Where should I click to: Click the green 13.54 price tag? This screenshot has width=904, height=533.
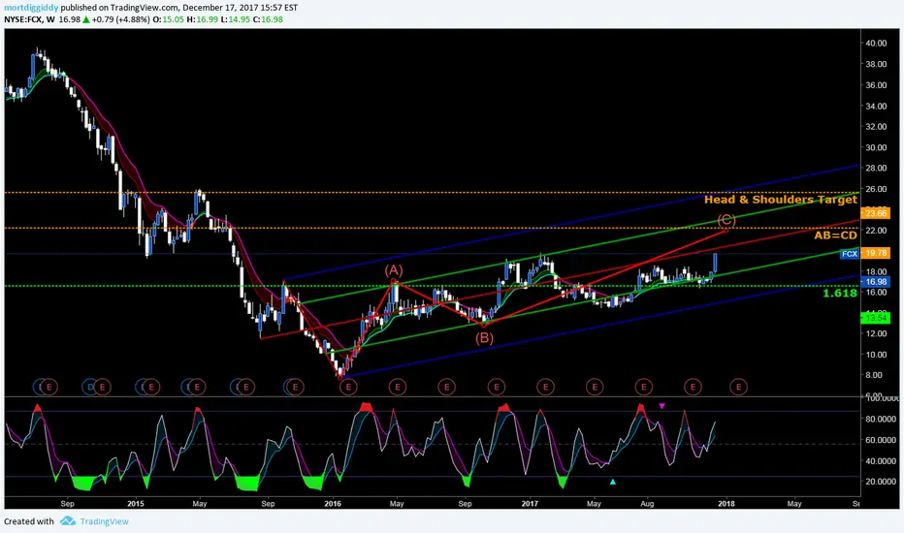(x=875, y=318)
